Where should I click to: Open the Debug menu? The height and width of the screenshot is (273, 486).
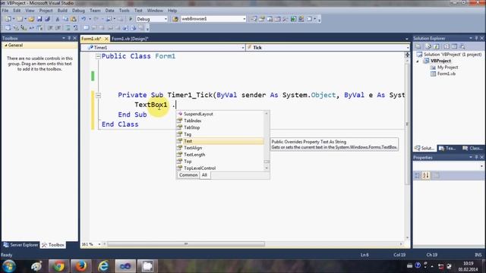pyautogui.click(x=78, y=11)
